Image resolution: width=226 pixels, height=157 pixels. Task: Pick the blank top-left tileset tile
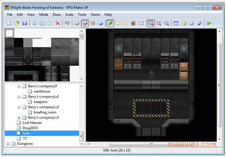[x=9, y=33]
